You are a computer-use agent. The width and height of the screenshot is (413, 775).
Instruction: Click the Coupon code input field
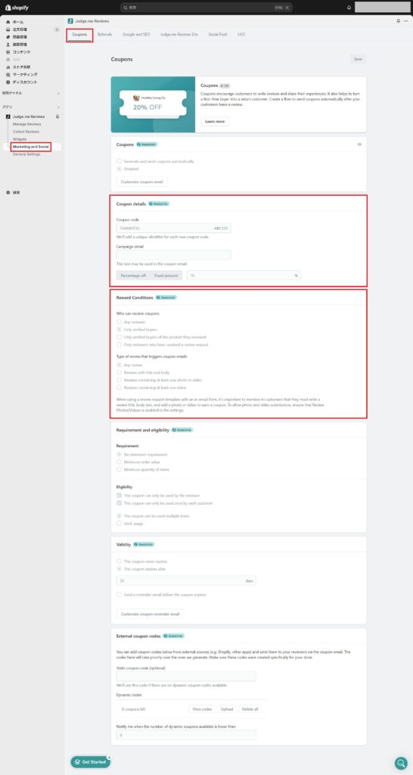click(x=173, y=229)
